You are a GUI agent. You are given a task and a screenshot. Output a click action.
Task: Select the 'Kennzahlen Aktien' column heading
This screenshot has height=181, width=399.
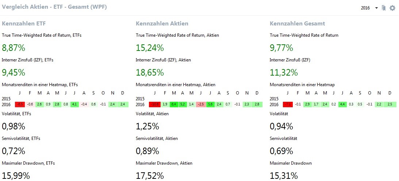162,24
